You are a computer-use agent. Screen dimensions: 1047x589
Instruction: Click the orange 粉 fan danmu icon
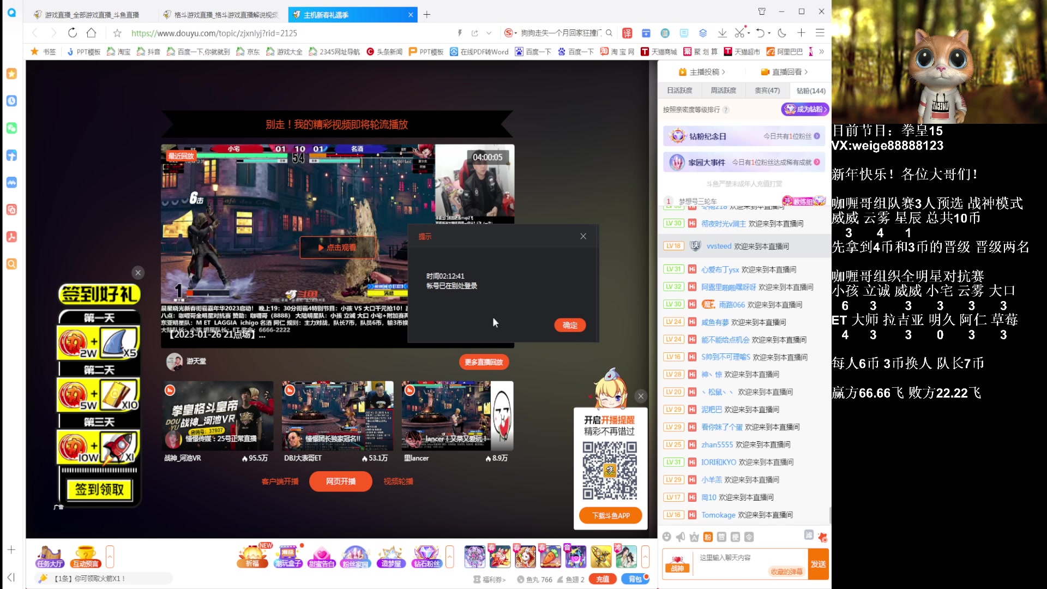pyautogui.click(x=708, y=537)
